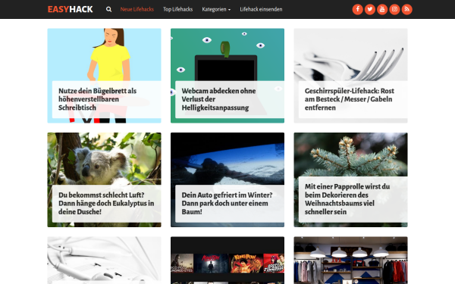Image resolution: width=455 pixels, height=284 pixels.
Task: Open the Eukalyptus in deine Dusche article
Action: (x=106, y=203)
